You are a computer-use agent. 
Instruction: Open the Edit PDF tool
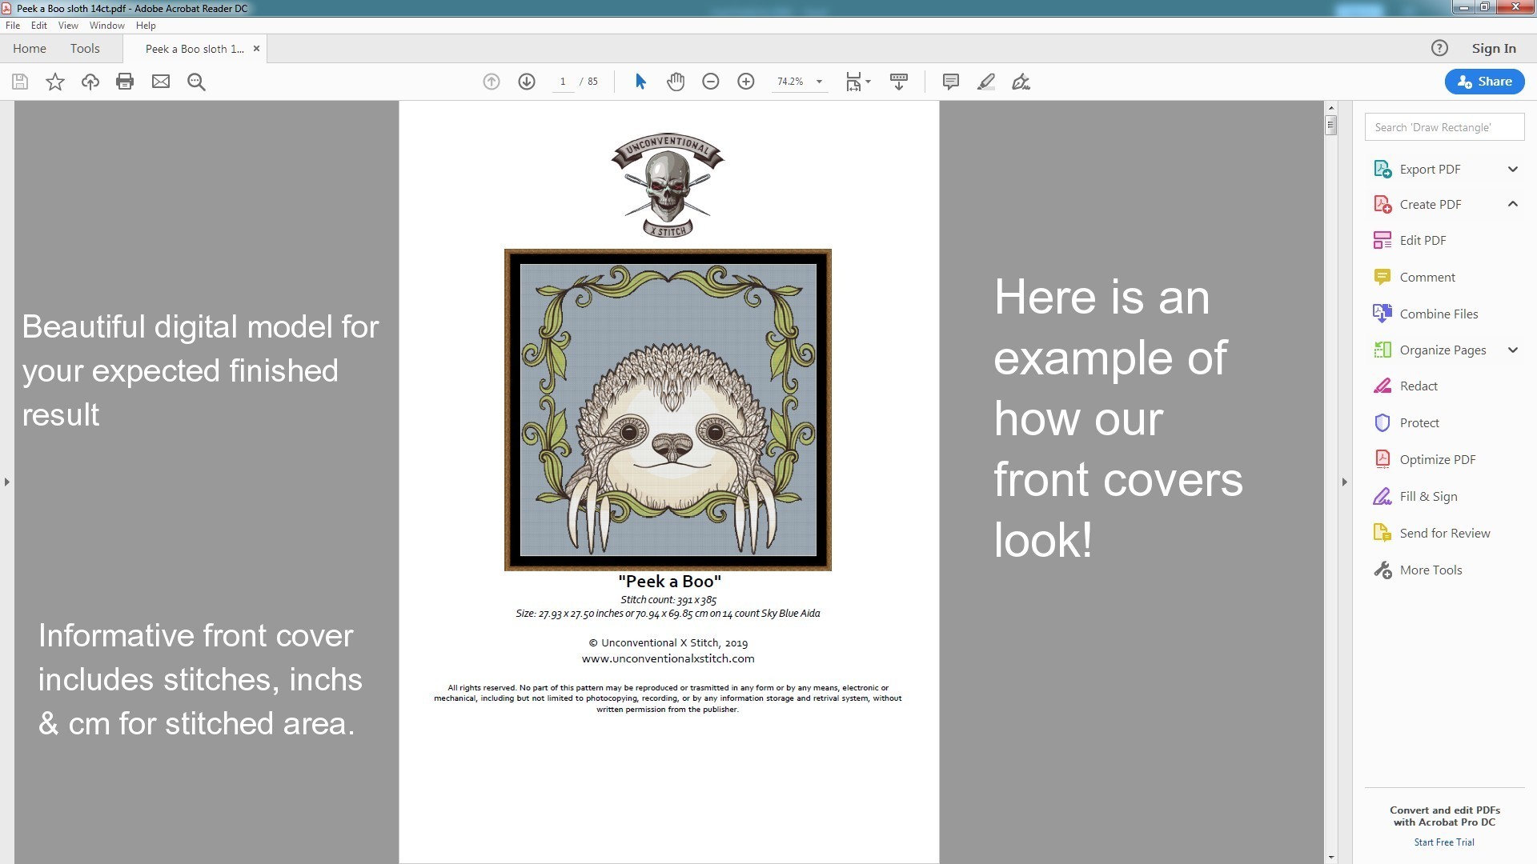coord(1422,241)
